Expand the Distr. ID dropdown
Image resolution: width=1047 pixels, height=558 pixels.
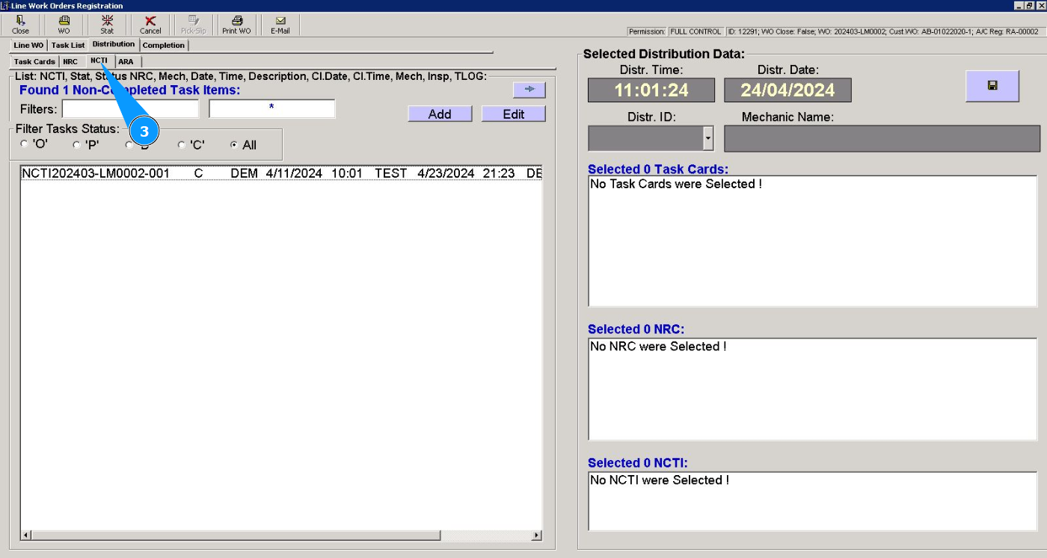pyautogui.click(x=708, y=138)
